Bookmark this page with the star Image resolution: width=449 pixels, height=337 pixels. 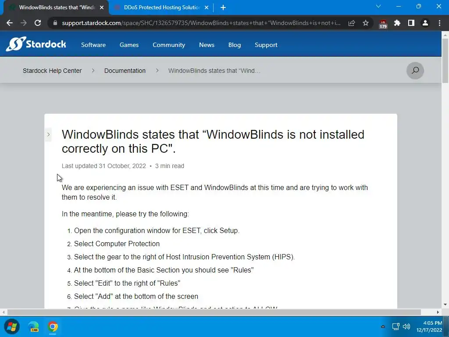point(366,23)
